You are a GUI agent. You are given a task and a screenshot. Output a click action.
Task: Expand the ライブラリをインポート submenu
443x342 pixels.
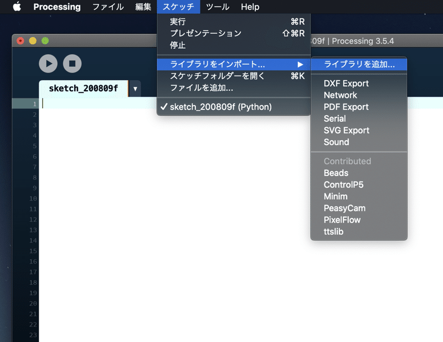coord(221,64)
